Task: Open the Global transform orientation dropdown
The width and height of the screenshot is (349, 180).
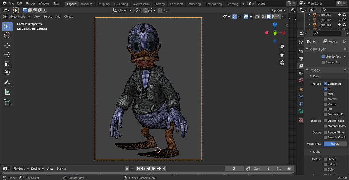Action: point(122,10)
